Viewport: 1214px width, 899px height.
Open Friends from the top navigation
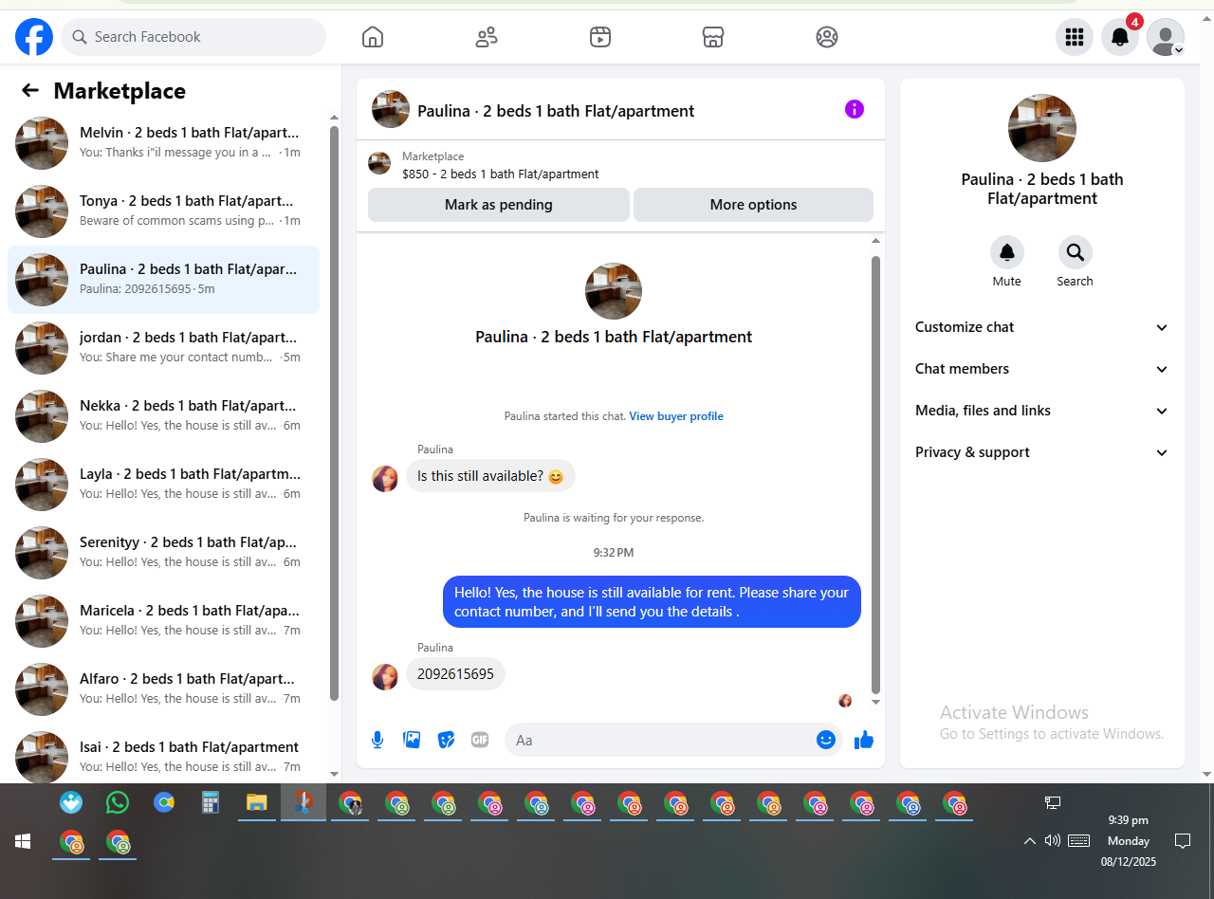point(487,37)
